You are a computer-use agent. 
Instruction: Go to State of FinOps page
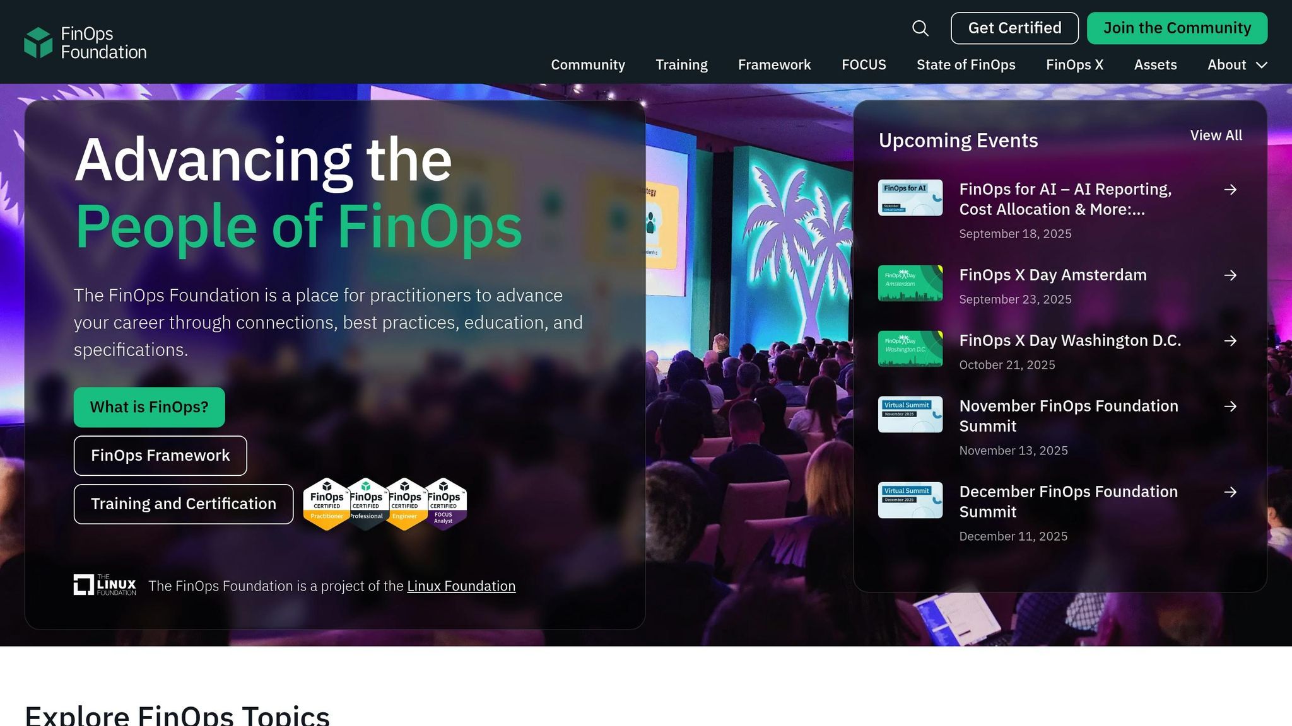[966, 65]
